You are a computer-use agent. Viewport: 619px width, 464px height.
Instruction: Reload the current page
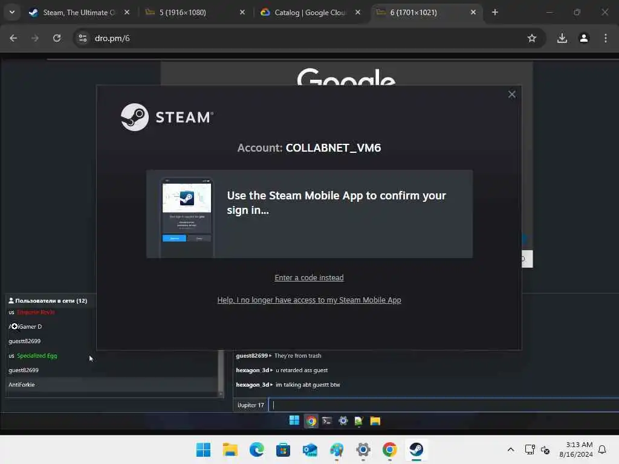(57, 38)
